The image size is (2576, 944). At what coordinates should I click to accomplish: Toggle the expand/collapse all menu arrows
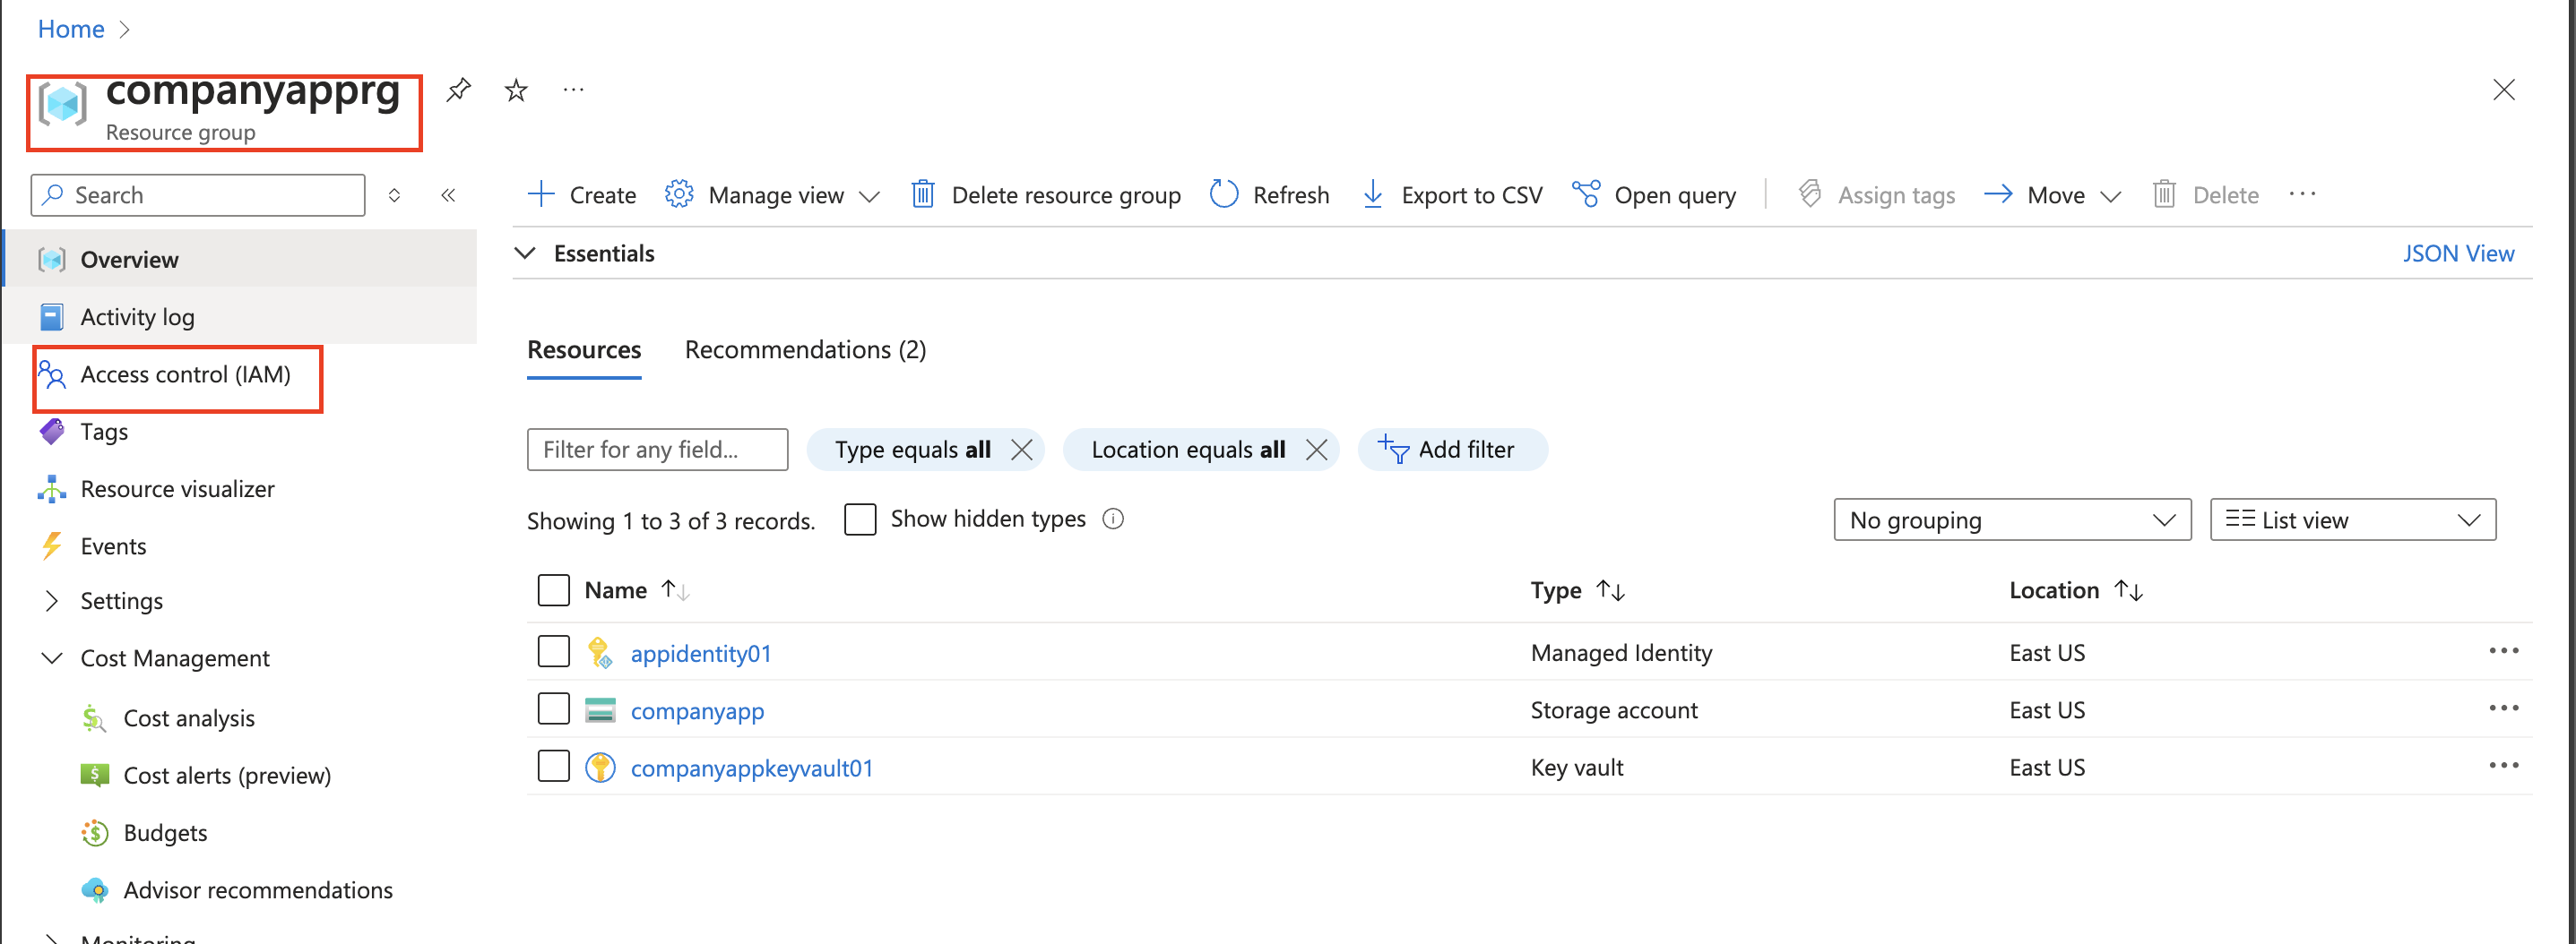(394, 194)
